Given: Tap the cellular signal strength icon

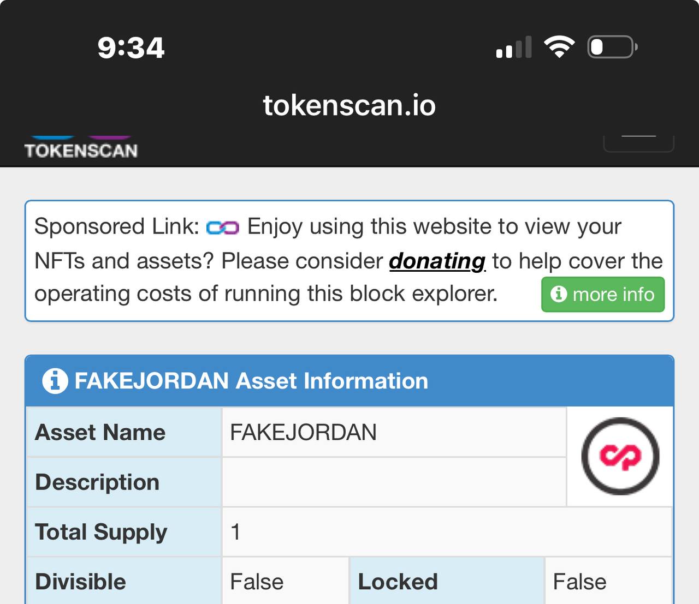Looking at the screenshot, I should 514,47.
